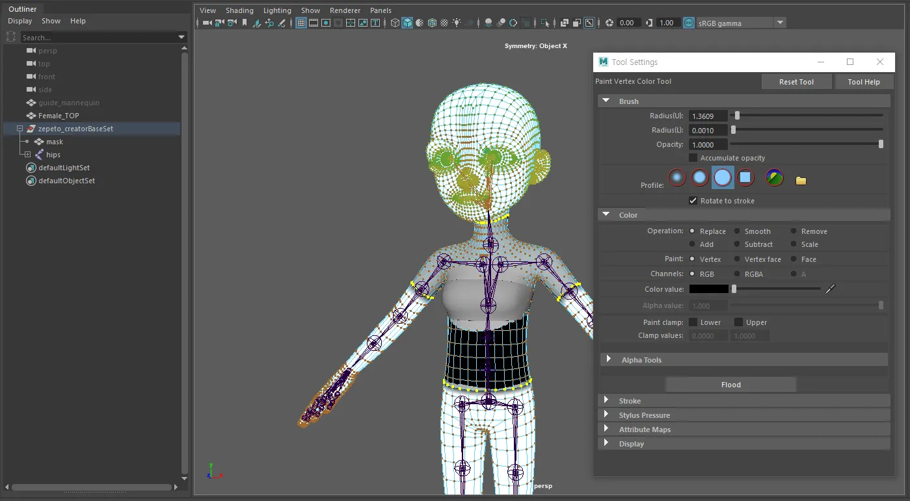Expand the Alpha Tools section
910x501 pixels.
(609, 359)
